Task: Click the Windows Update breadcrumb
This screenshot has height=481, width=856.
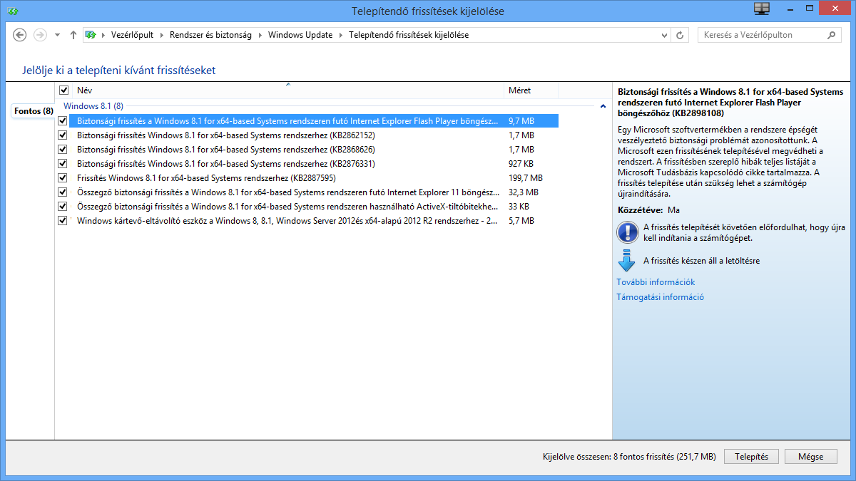Action: click(300, 35)
